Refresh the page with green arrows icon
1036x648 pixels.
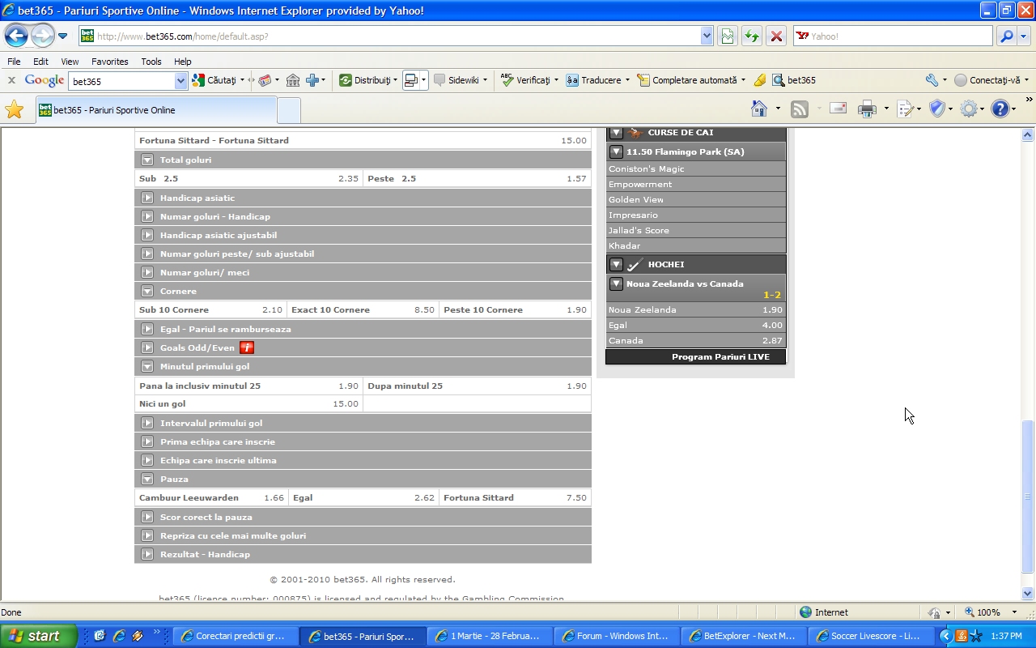click(752, 36)
